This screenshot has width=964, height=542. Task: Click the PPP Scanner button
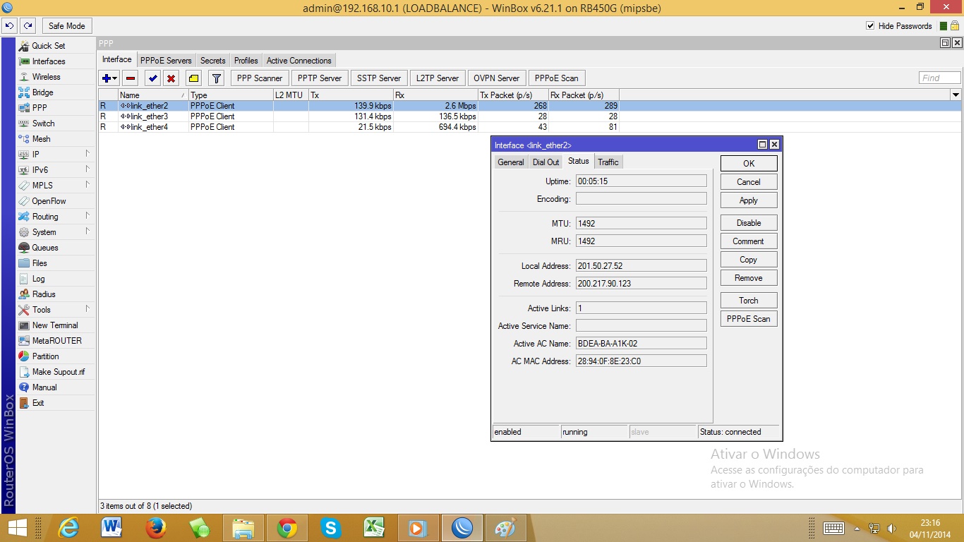tap(260, 78)
